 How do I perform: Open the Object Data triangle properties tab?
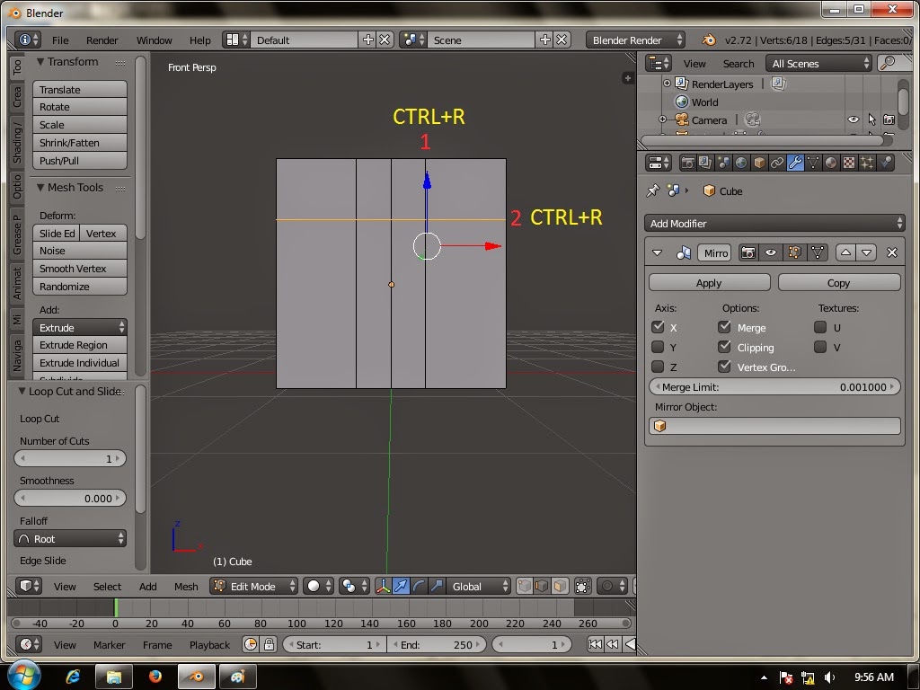tap(813, 163)
